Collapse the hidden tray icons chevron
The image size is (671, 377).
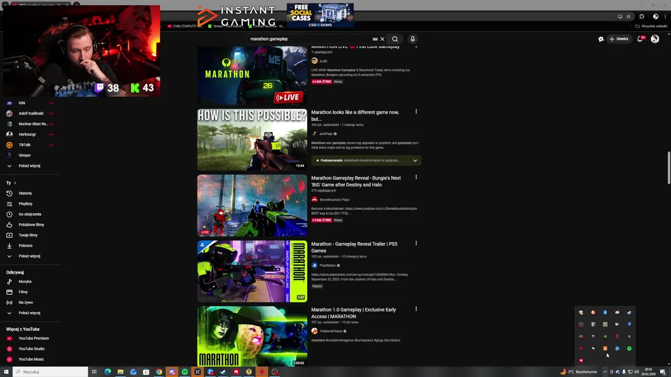[x=605, y=372]
